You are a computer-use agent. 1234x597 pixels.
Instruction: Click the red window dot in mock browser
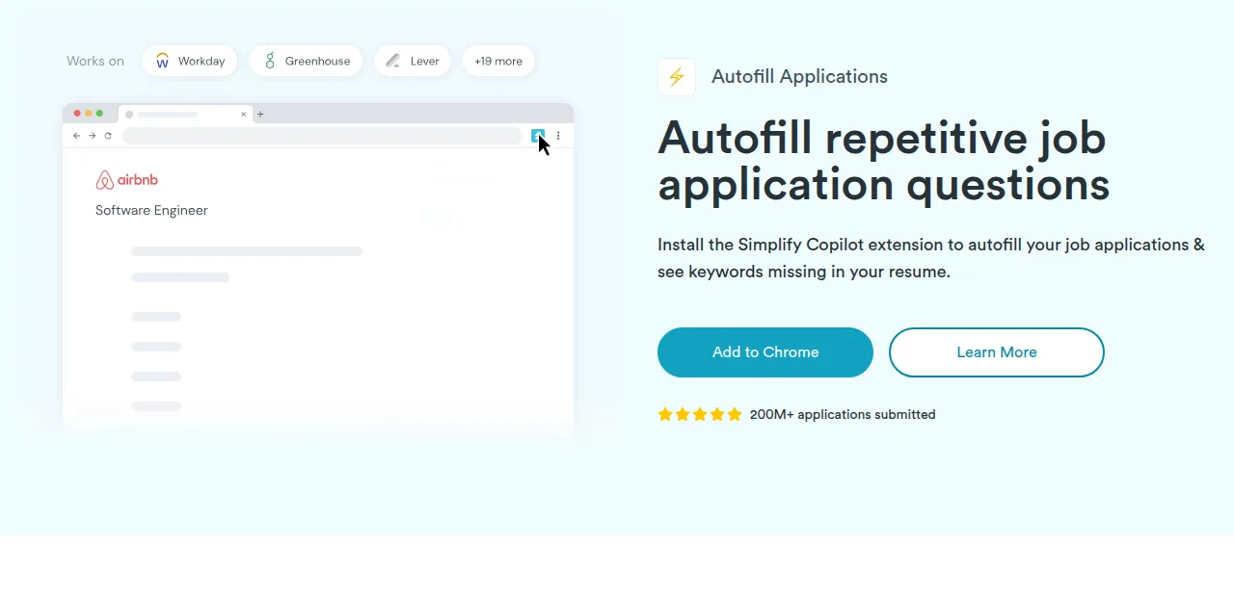77,114
